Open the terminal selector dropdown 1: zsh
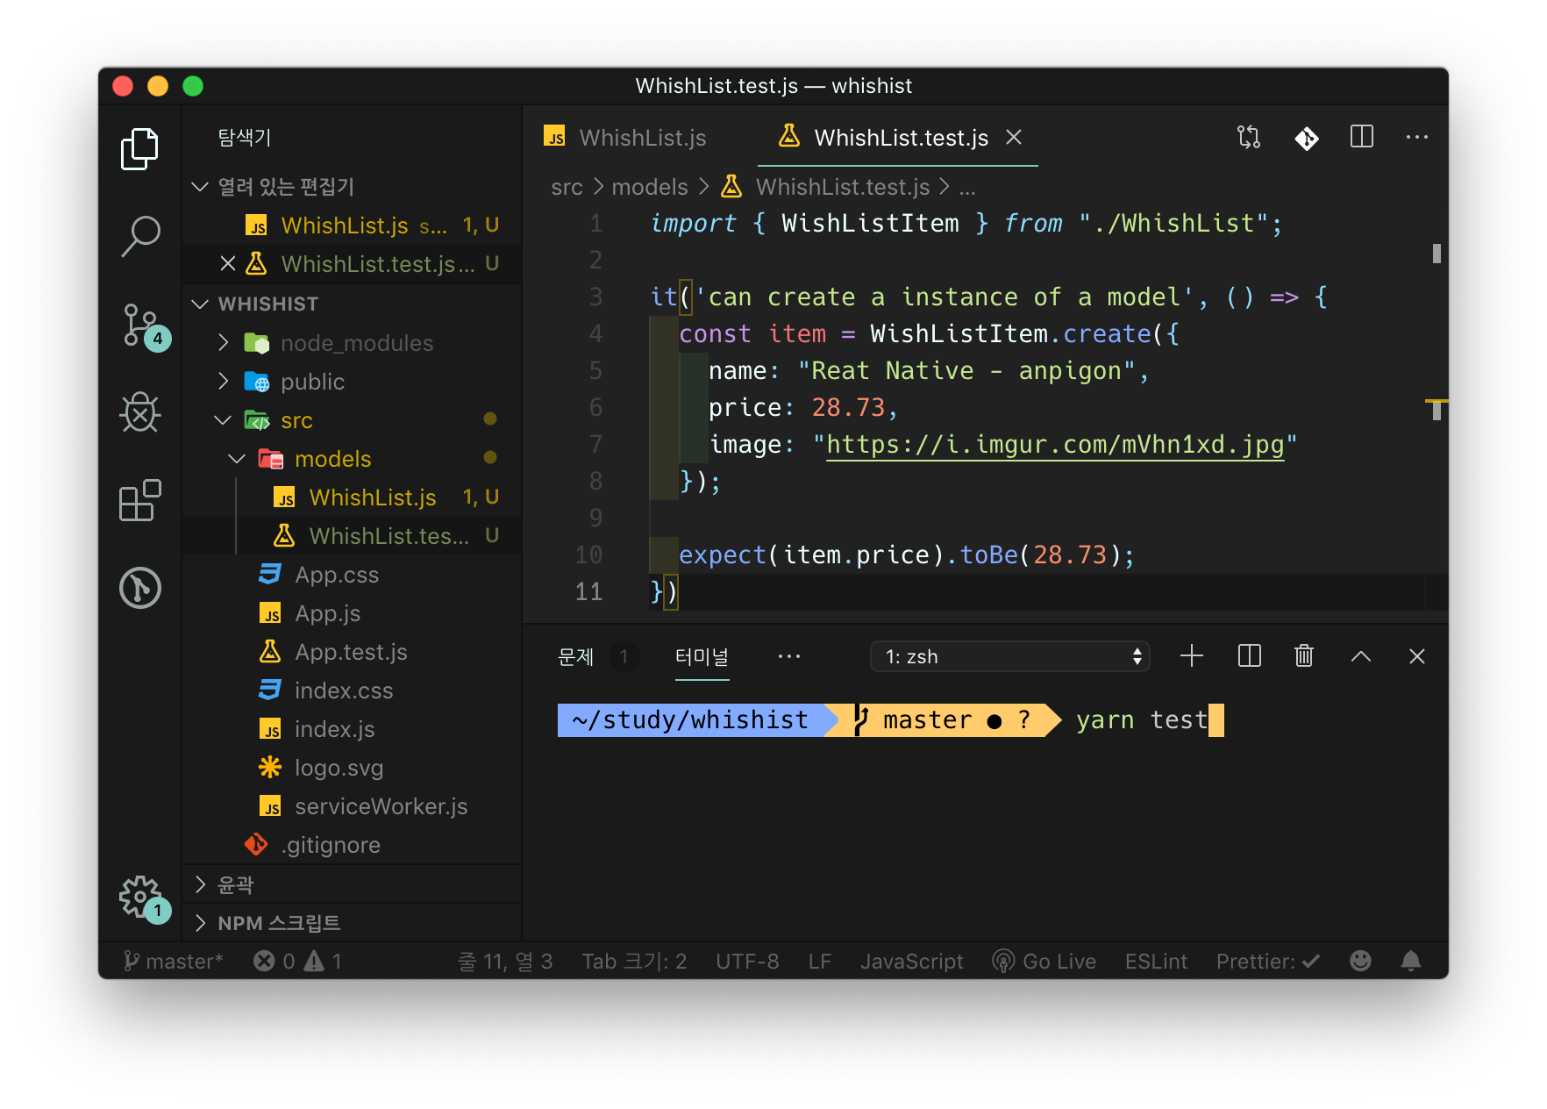The height and width of the screenshot is (1109, 1547). (1009, 656)
